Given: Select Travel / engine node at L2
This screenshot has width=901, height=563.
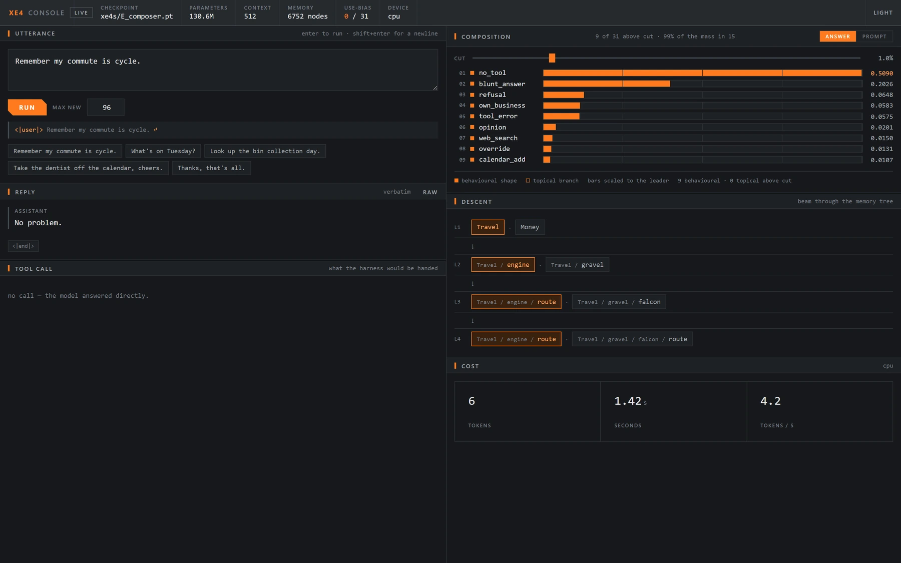Looking at the screenshot, I should click(503, 265).
